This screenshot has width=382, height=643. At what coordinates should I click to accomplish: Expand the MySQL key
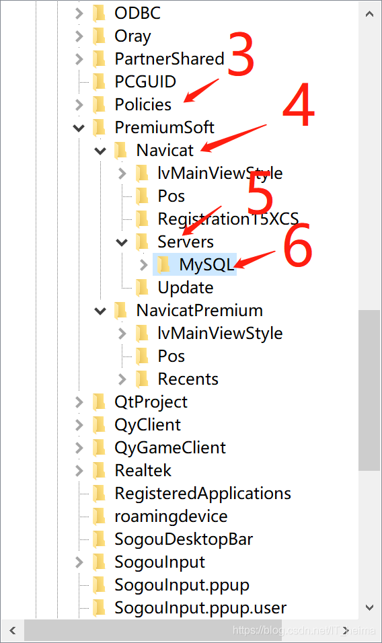(143, 264)
